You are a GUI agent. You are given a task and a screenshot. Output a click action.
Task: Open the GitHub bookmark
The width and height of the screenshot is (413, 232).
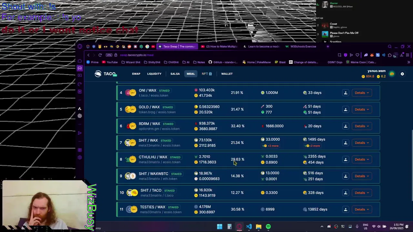[x=223, y=62]
